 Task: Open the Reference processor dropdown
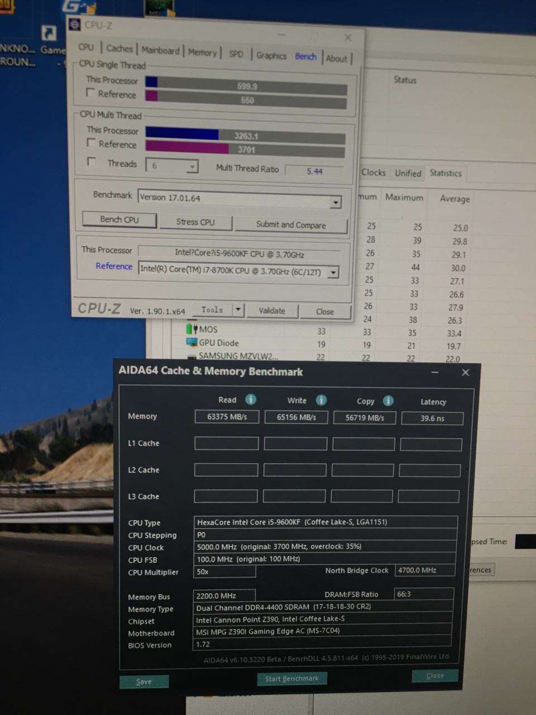[x=333, y=273]
